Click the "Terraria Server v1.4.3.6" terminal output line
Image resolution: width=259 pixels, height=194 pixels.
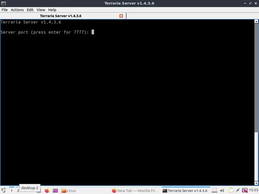pos(31,22)
